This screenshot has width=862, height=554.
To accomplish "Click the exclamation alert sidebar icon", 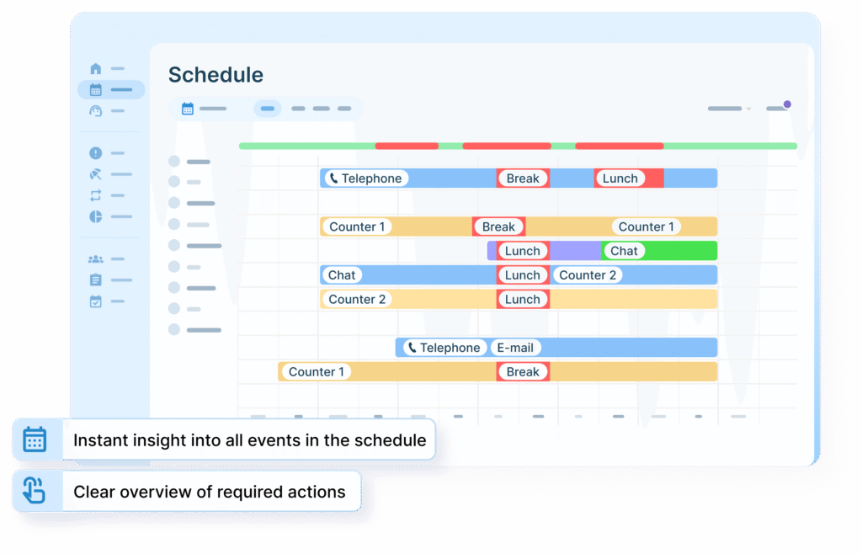I will coord(95,153).
